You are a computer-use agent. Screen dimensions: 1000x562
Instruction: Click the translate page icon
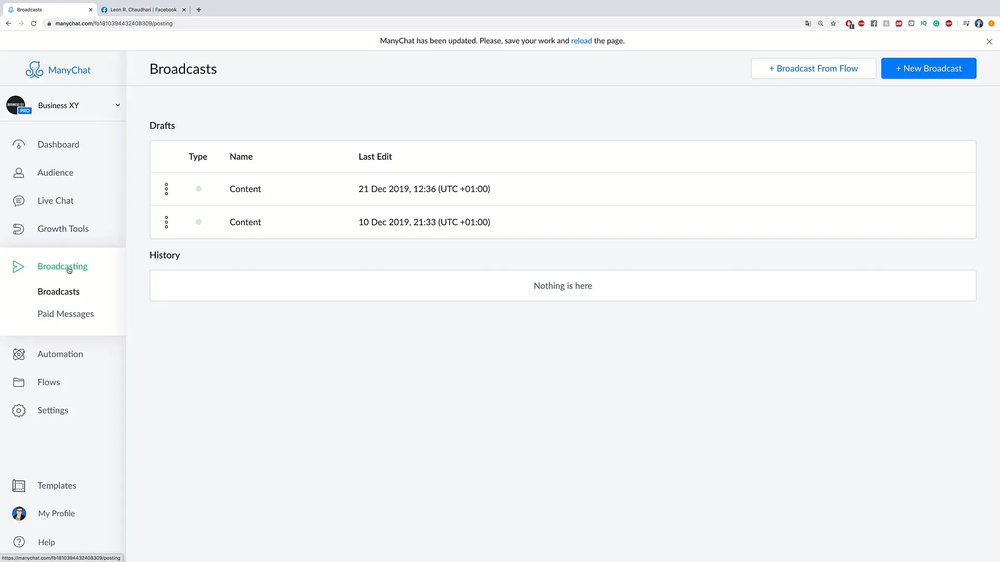coord(808,23)
